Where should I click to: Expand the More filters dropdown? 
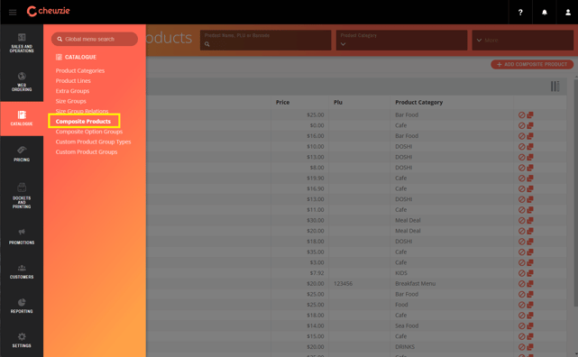coord(522,41)
